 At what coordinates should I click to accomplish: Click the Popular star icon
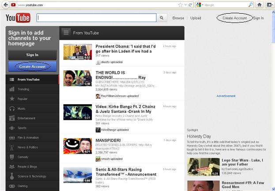pyautogui.click(x=12, y=99)
